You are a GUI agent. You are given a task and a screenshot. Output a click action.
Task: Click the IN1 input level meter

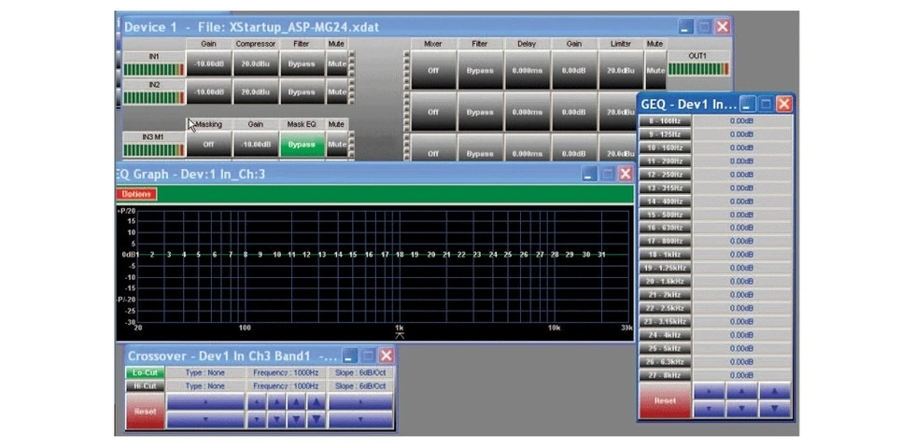153,69
